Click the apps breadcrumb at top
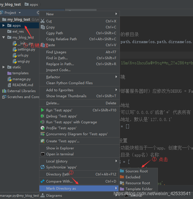This screenshot has height=199, width=193. point(31,5)
